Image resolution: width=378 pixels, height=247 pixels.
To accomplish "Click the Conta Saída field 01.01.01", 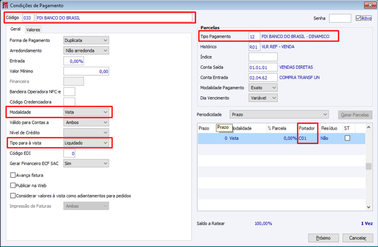I will [x=263, y=67].
